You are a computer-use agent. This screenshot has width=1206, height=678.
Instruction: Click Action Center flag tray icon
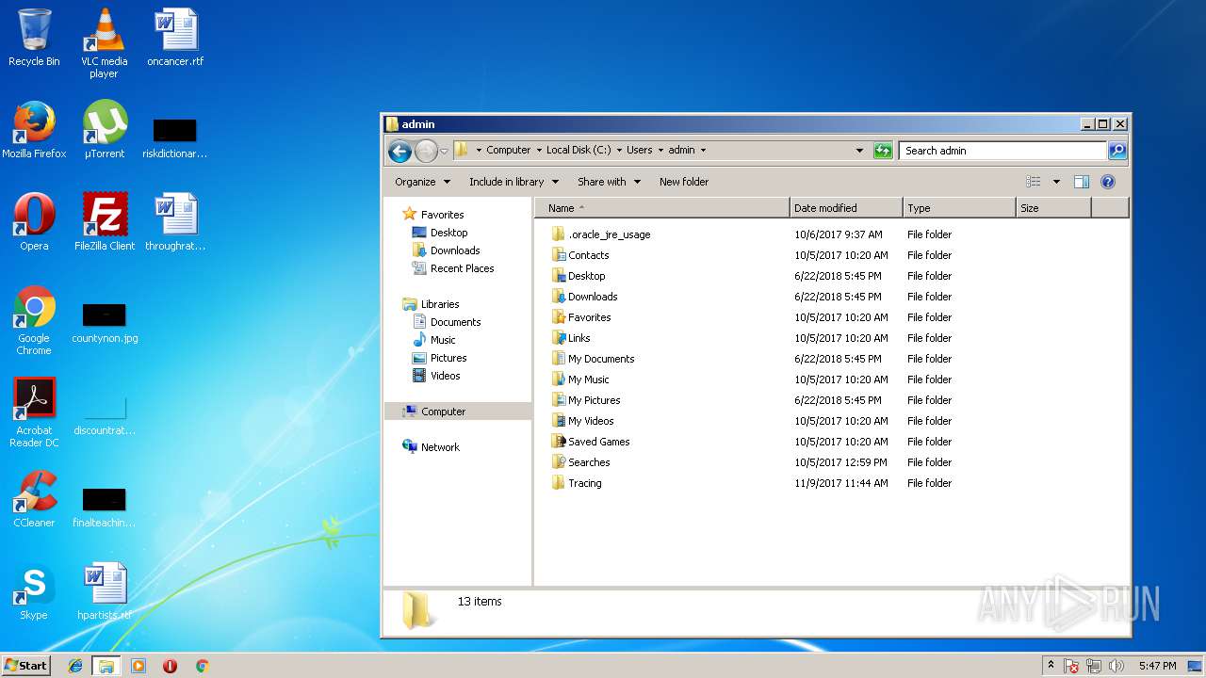point(1071,666)
